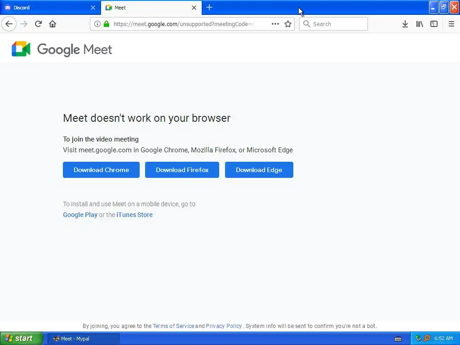Image resolution: width=460 pixels, height=345 pixels.
Task: Click the Google Meet wordmark
Action: 75,49
